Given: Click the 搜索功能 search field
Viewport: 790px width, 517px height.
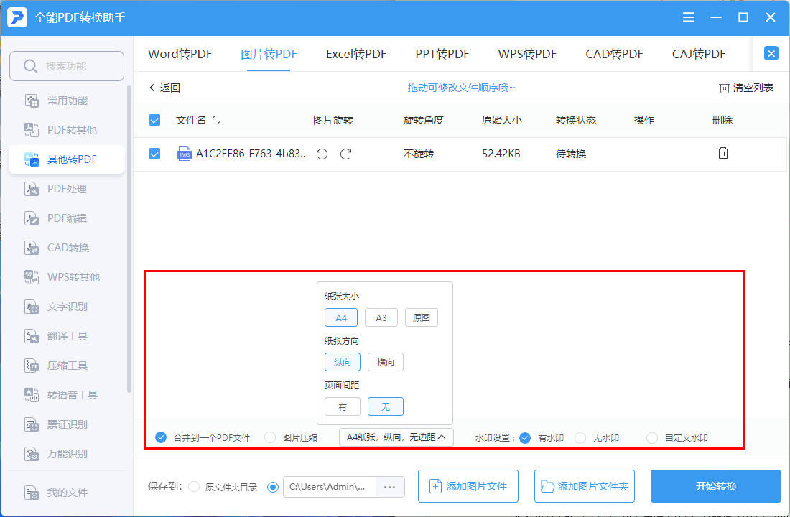Looking at the screenshot, I should (67, 65).
